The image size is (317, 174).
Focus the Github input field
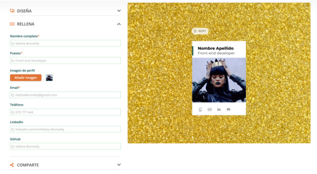(x=65, y=146)
